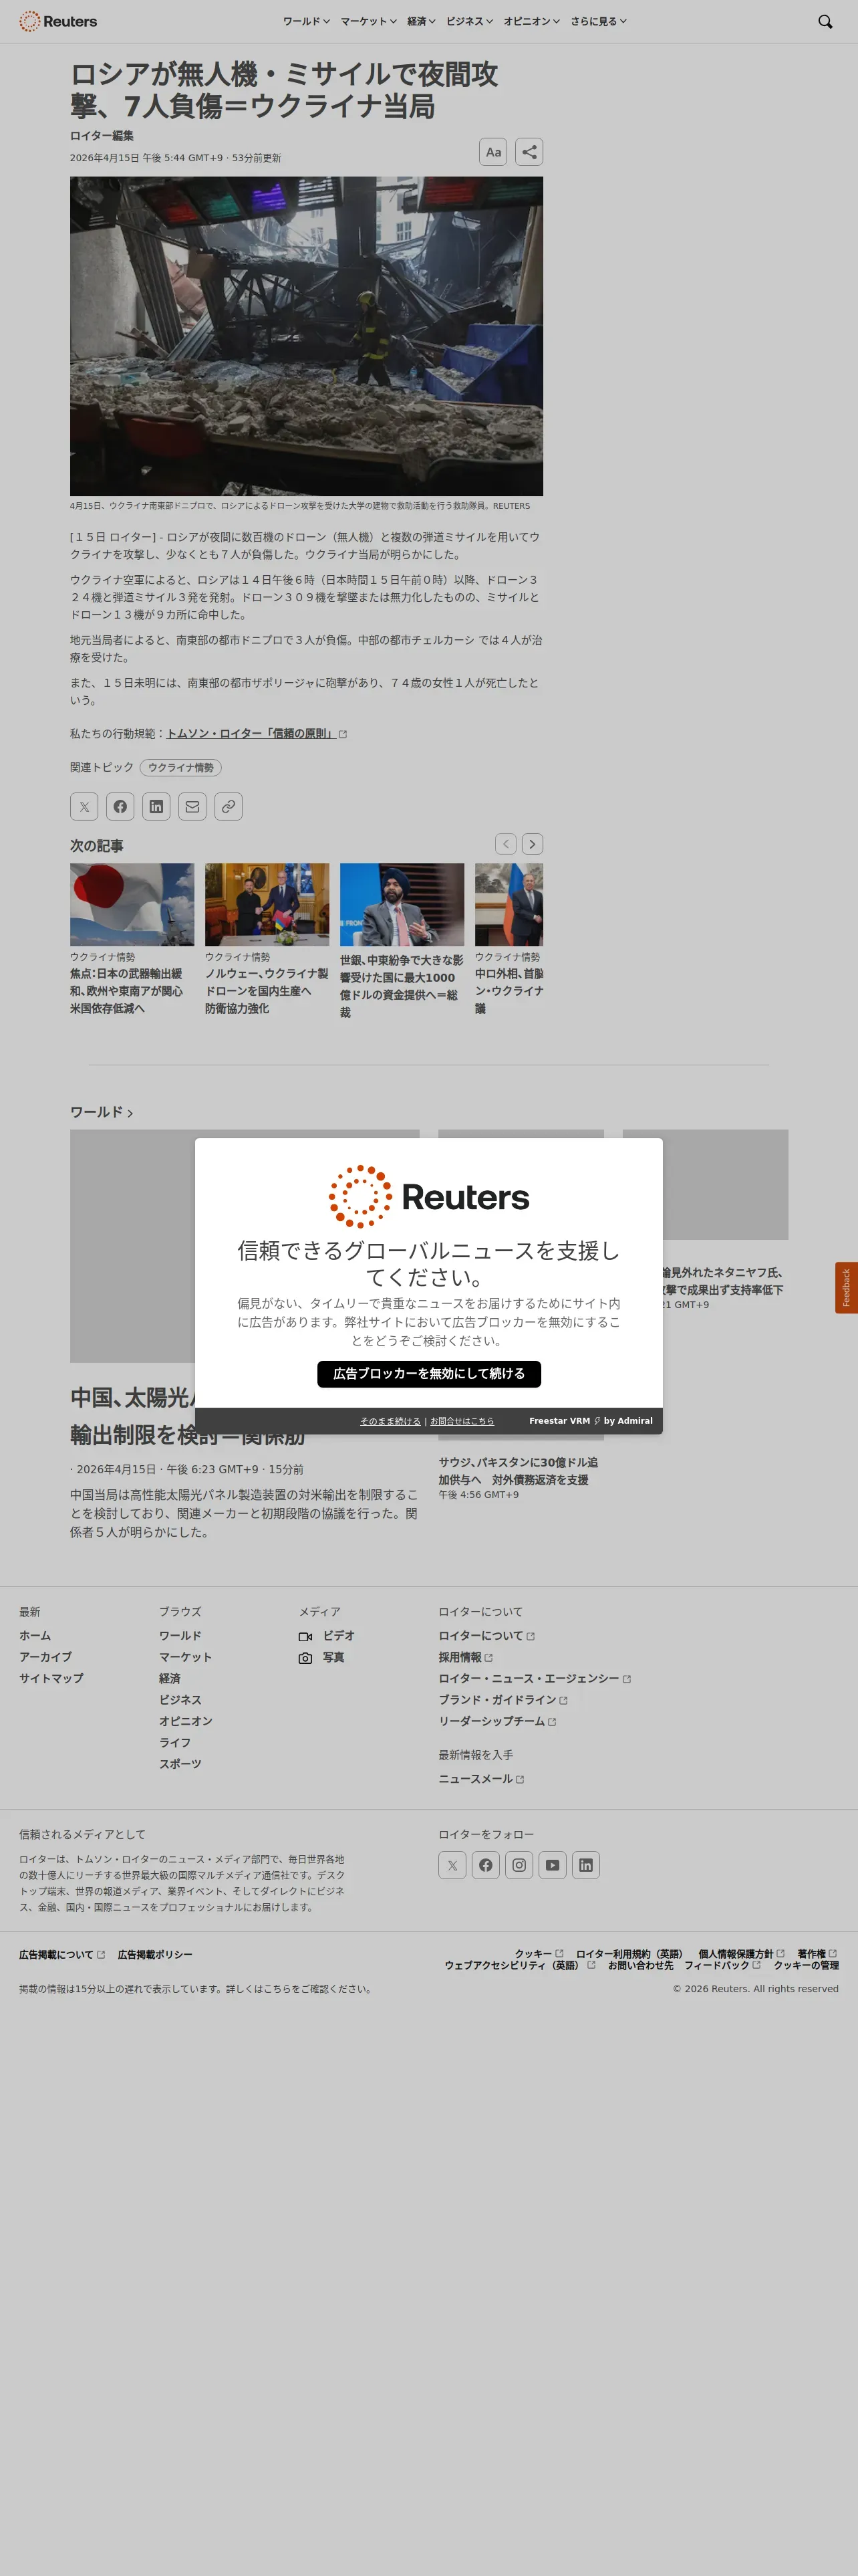This screenshot has height=2576, width=858.
Task: Open スポーツ in the footer browse list
Action: pos(180,1764)
